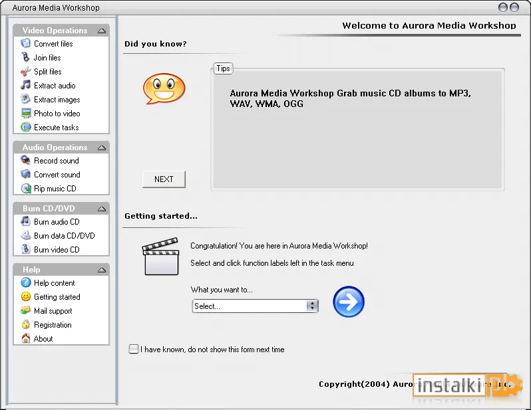
Task: Click the Record sound icon
Action: click(25, 160)
